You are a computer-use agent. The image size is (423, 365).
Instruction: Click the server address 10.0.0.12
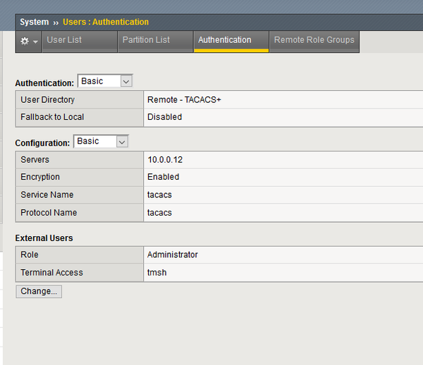coord(165,159)
